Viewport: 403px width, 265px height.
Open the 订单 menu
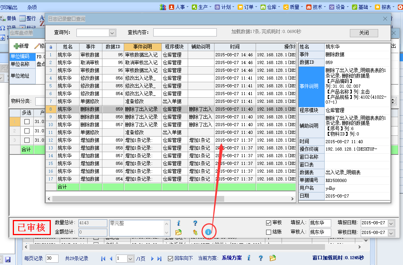point(247,7)
